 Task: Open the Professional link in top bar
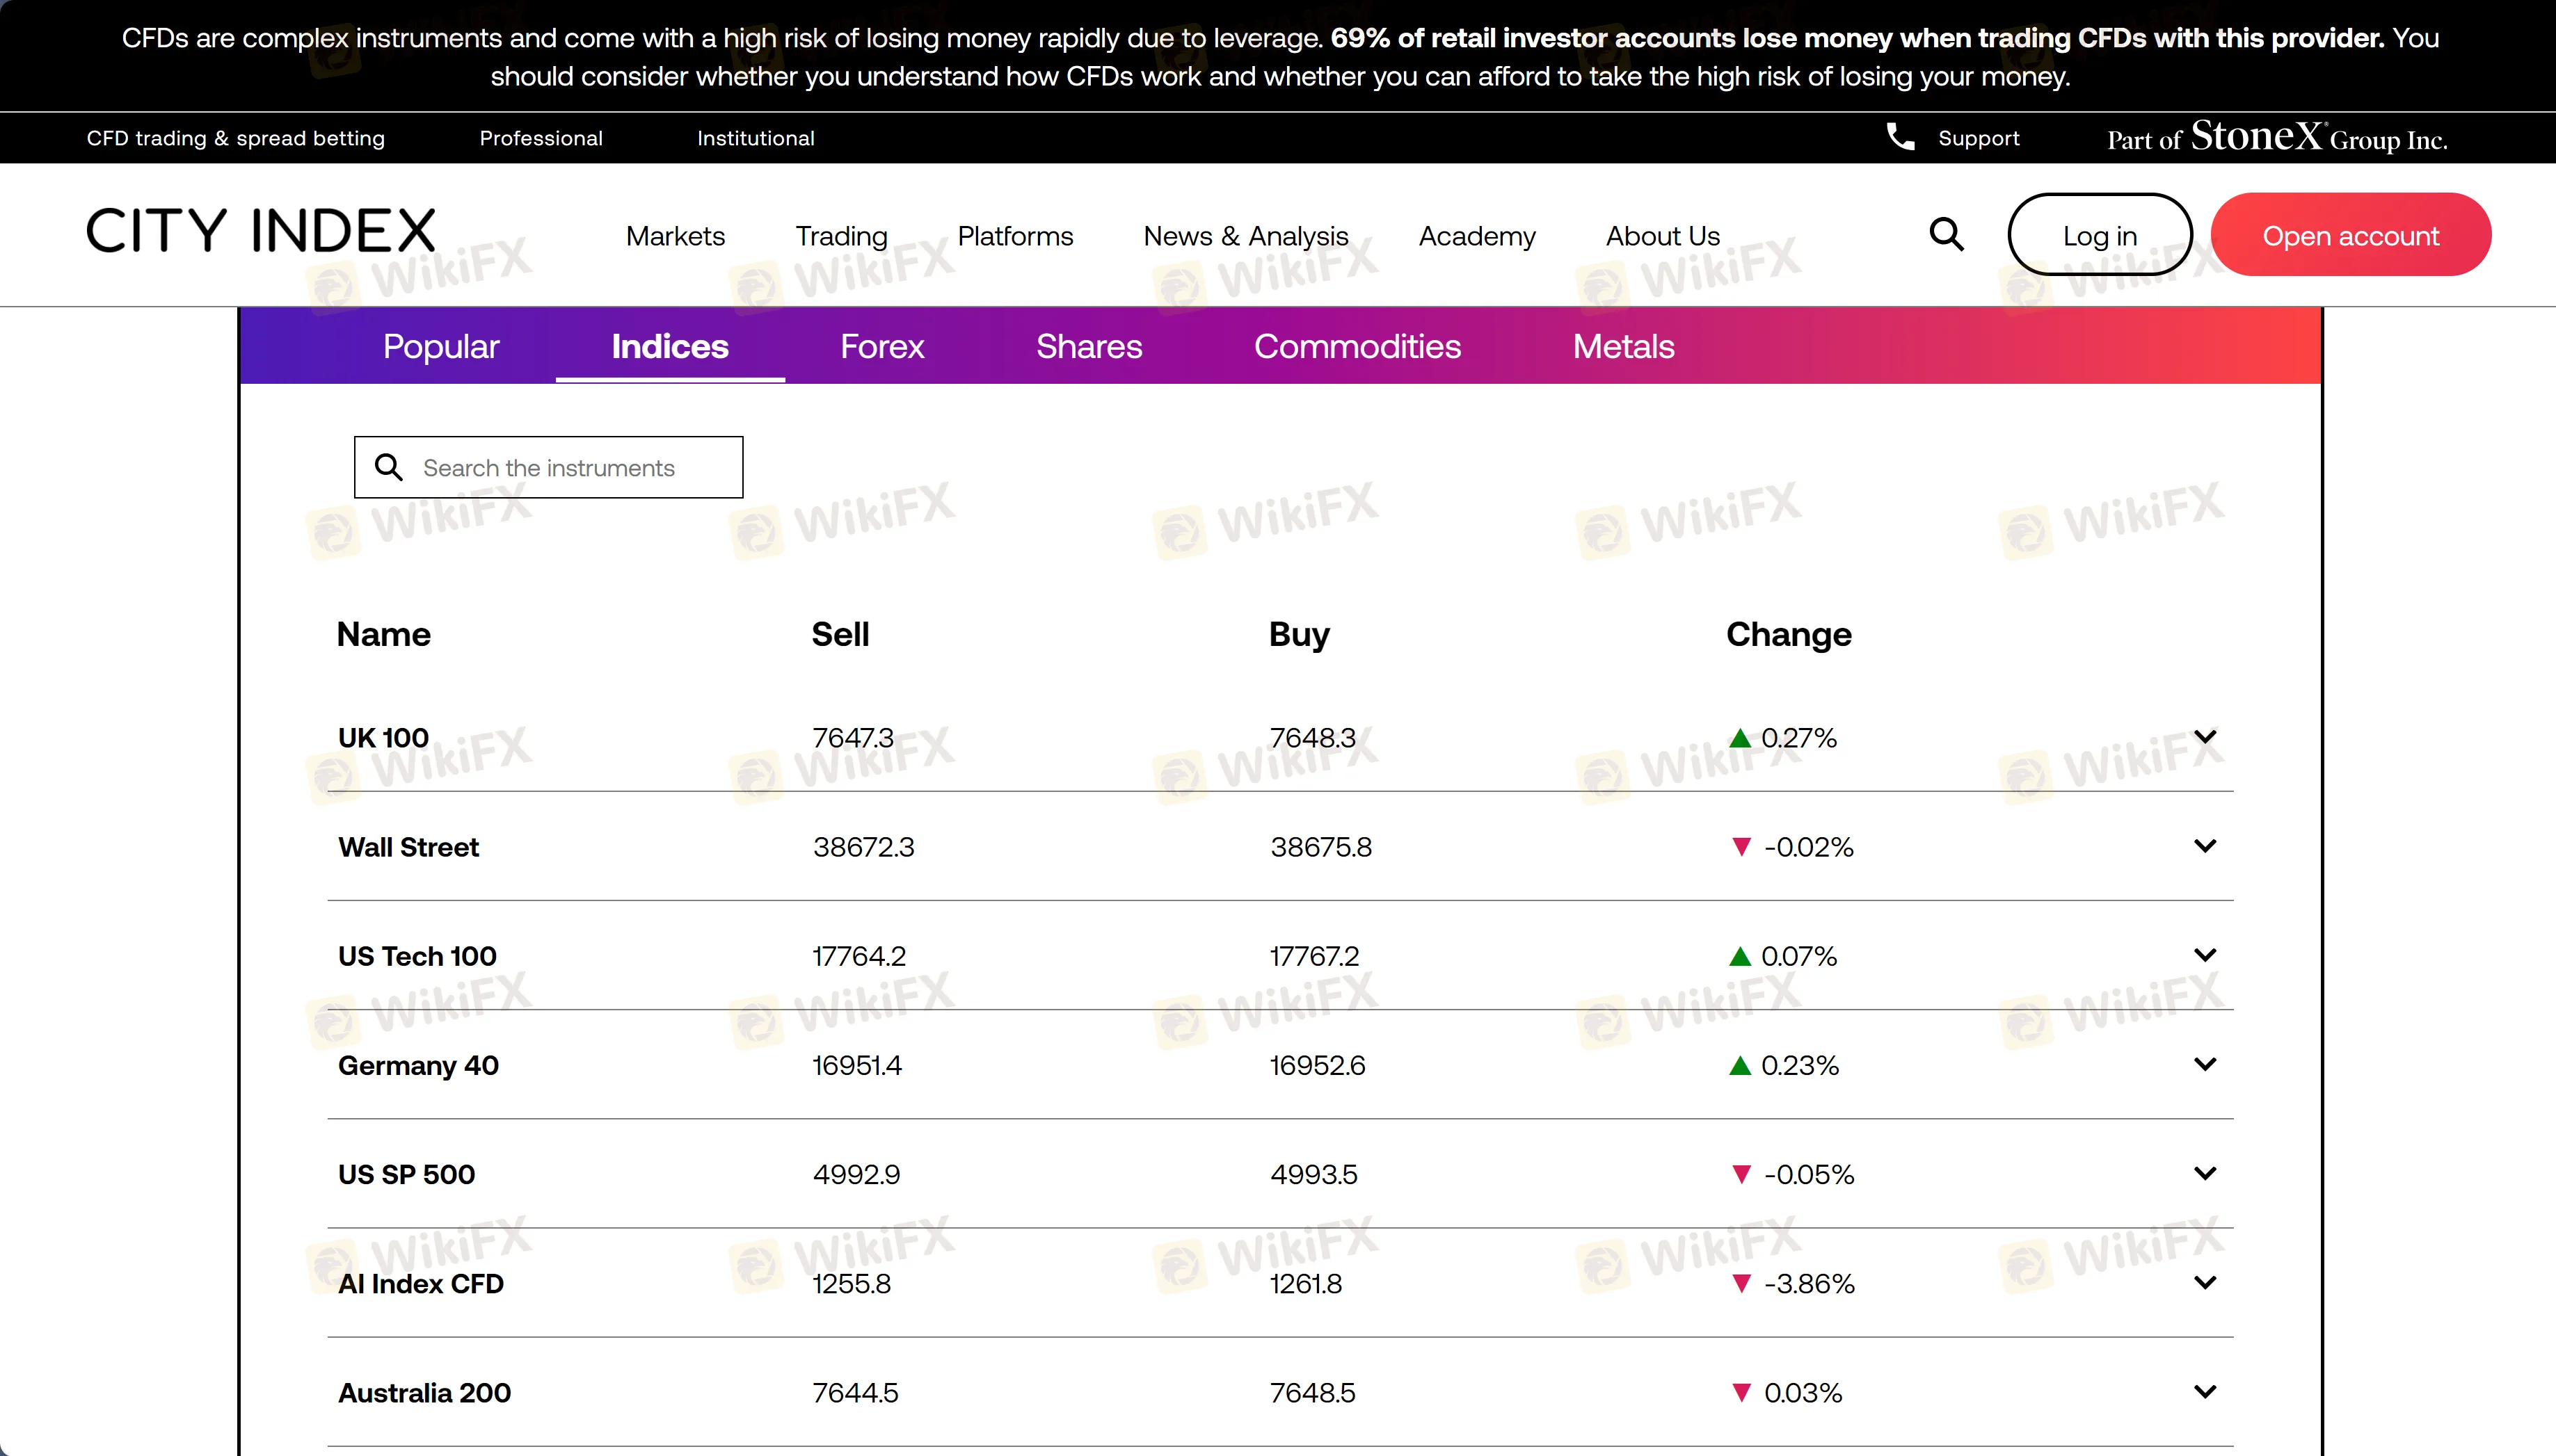coord(541,138)
